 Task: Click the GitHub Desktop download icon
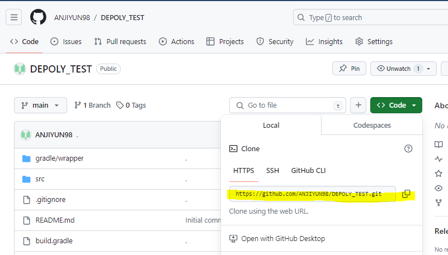(x=233, y=238)
